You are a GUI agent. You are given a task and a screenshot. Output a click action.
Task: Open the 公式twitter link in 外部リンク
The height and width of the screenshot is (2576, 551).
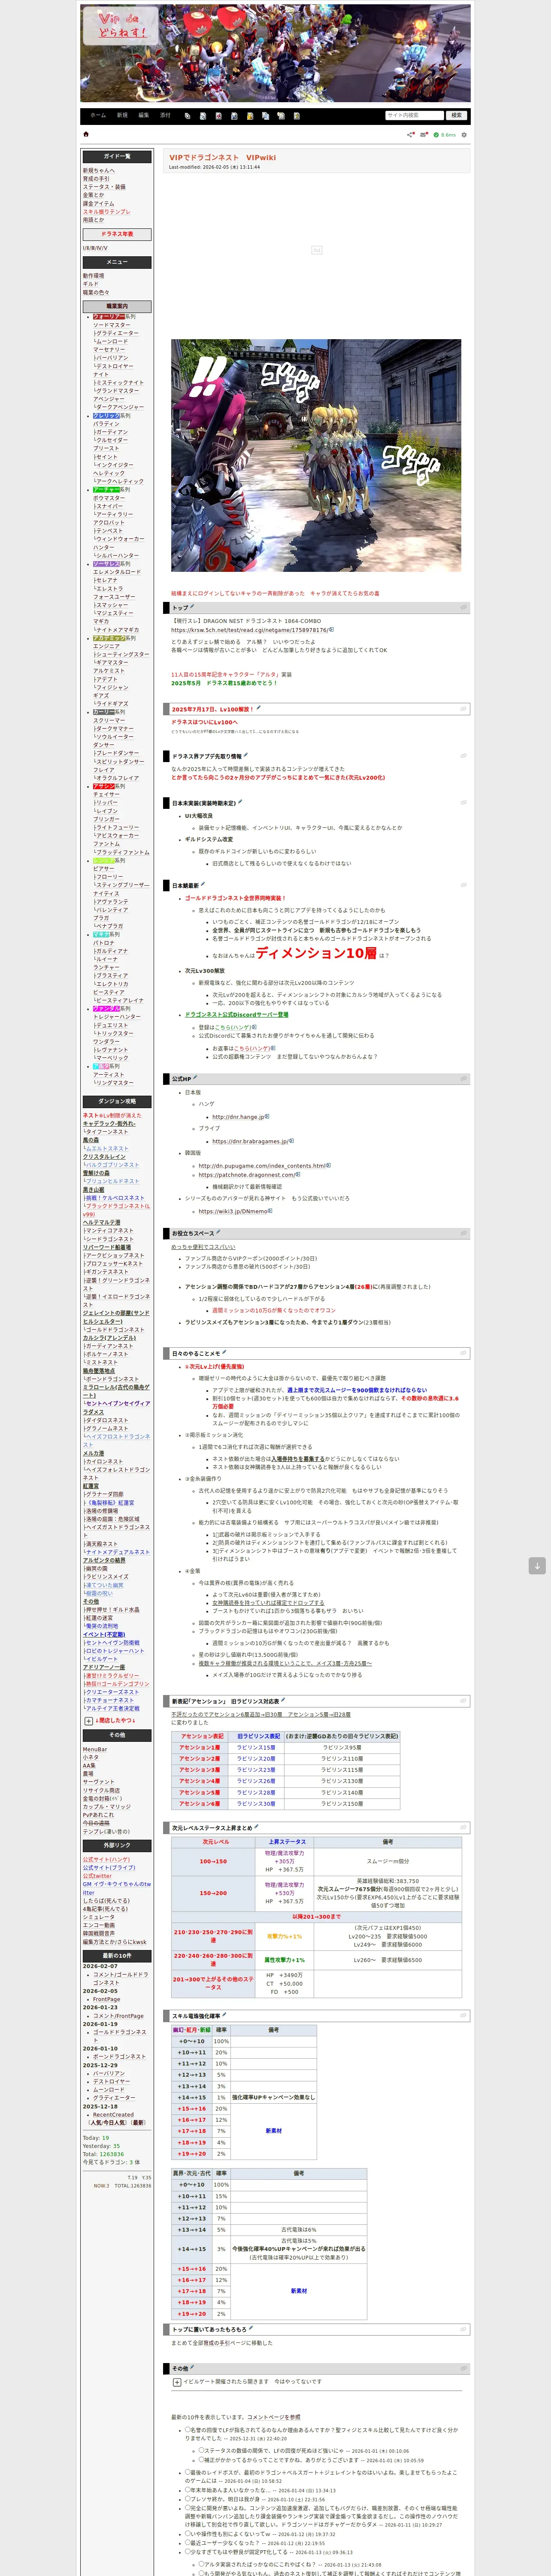(98, 1876)
